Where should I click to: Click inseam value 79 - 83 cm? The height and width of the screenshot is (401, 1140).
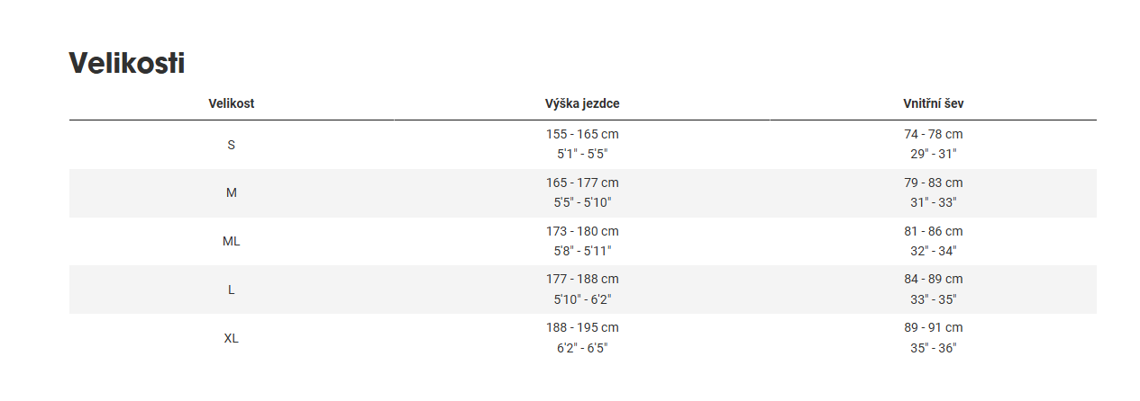point(934,183)
